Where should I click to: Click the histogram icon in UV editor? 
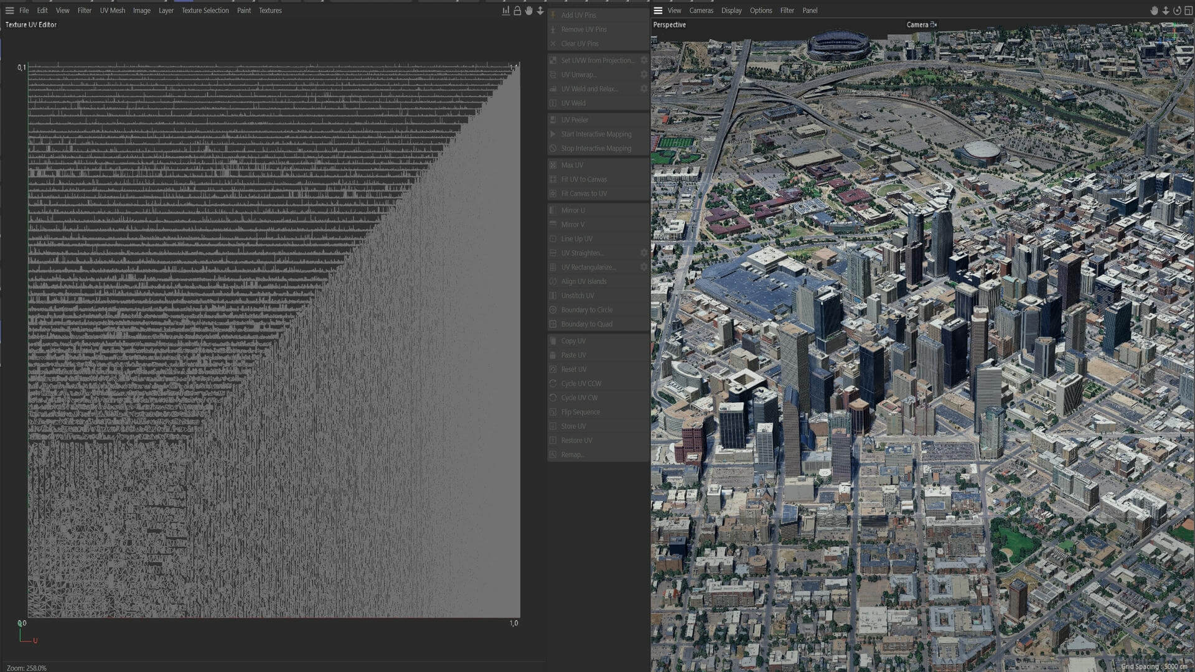[x=506, y=11]
